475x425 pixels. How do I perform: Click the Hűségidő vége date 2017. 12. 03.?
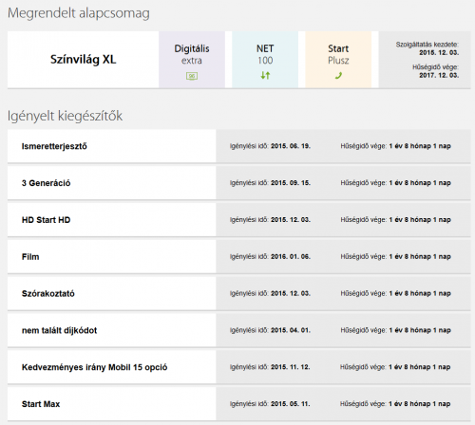[x=439, y=75]
